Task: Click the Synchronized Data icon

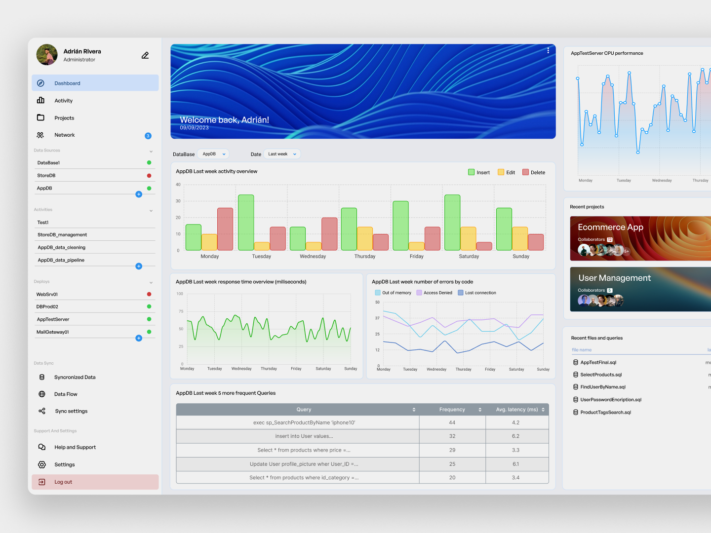Action: 41,377
